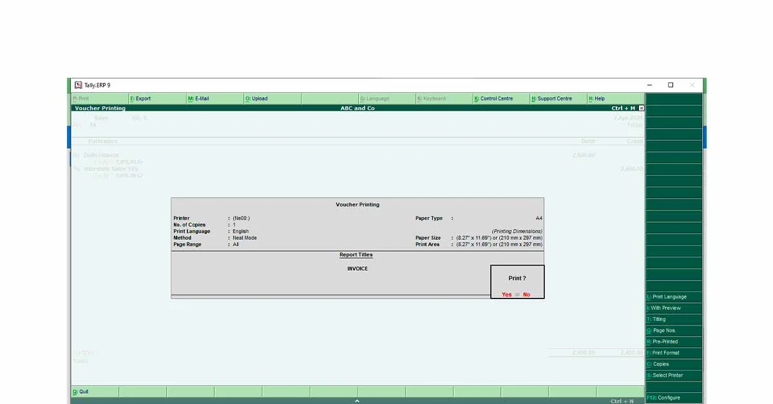The height and width of the screenshot is (404, 773).
Task: Select No to cancel printing
Action: tap(527, 293)
